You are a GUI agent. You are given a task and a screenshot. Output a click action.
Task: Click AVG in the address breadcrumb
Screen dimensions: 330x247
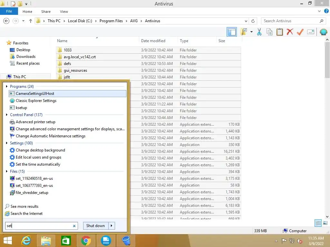134,21
